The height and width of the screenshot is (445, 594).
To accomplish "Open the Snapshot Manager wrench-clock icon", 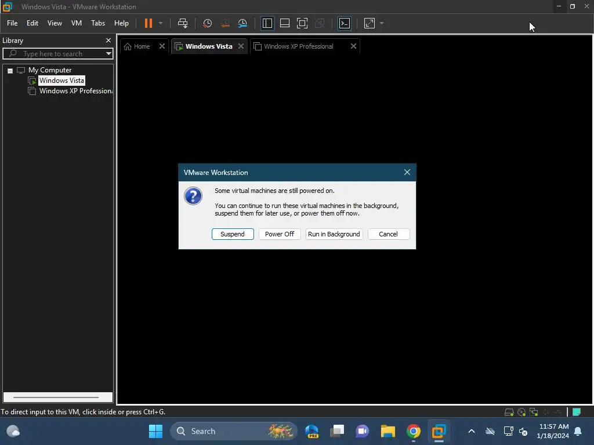I will (242, 23).
